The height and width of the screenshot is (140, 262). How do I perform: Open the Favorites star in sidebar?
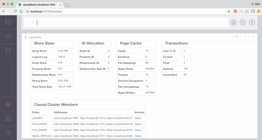(x=8, y=37)
